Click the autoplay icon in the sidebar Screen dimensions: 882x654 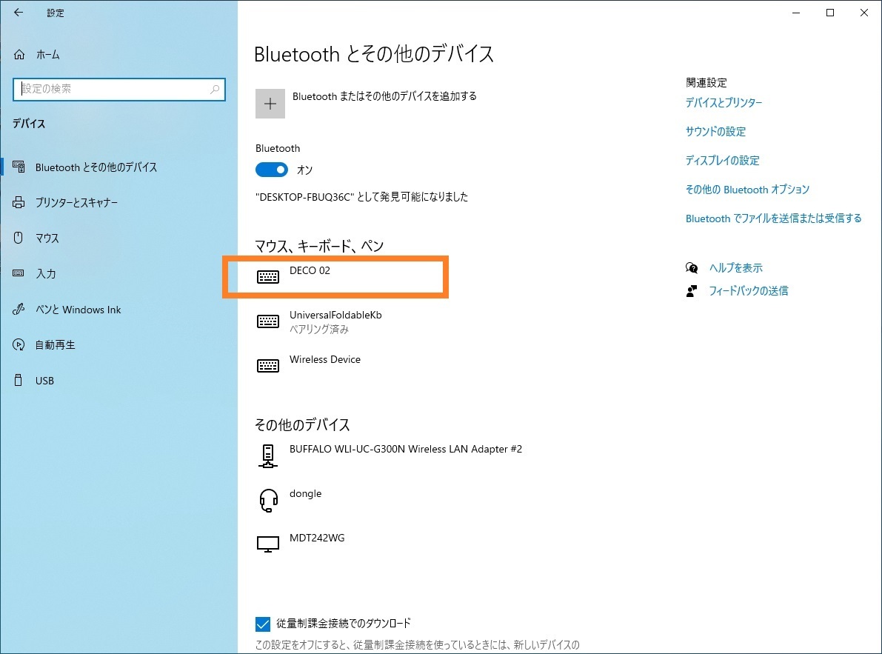[x=19, y=344]
